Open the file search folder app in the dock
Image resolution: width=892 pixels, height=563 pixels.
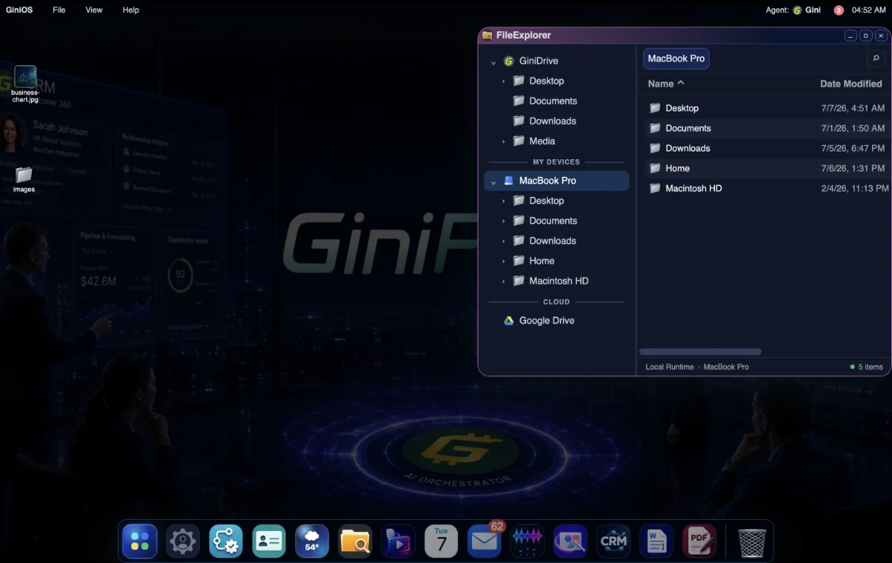(x=355, y=541)
